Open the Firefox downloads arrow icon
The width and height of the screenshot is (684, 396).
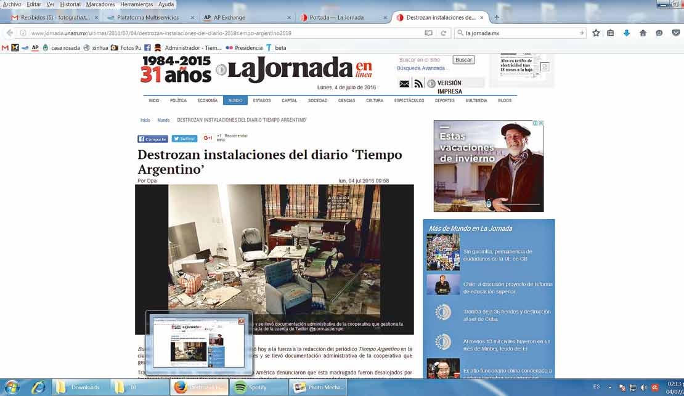tap(627, 33)
